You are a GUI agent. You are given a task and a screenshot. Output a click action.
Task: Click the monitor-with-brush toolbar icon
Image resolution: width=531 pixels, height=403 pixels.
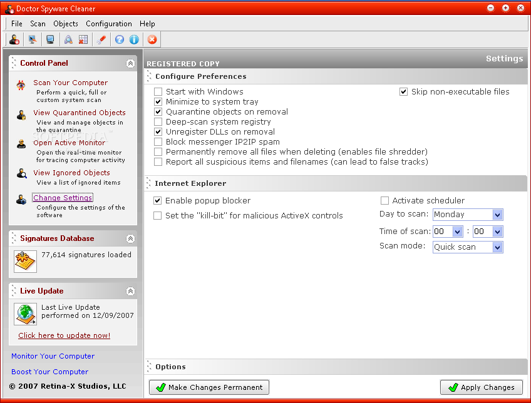[x=33, y=39]
